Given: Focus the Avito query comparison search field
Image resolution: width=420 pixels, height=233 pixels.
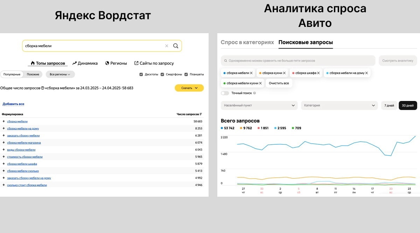Looking at the screenshot, I should click(x=299, y=60).
